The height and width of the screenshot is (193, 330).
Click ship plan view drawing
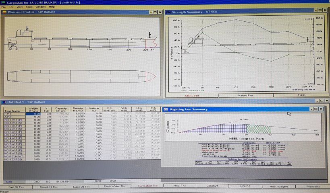[81, 76]
